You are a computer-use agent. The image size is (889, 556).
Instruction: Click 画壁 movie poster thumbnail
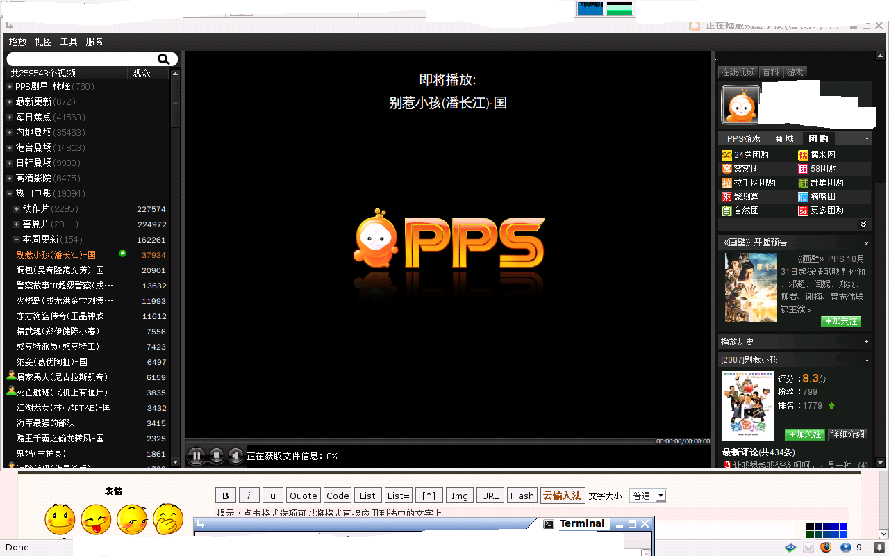coord(751,287)
